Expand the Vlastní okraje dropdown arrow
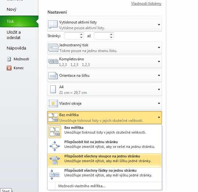The width and height of the screenshot is (198, 192). click(x=159, y=103)
